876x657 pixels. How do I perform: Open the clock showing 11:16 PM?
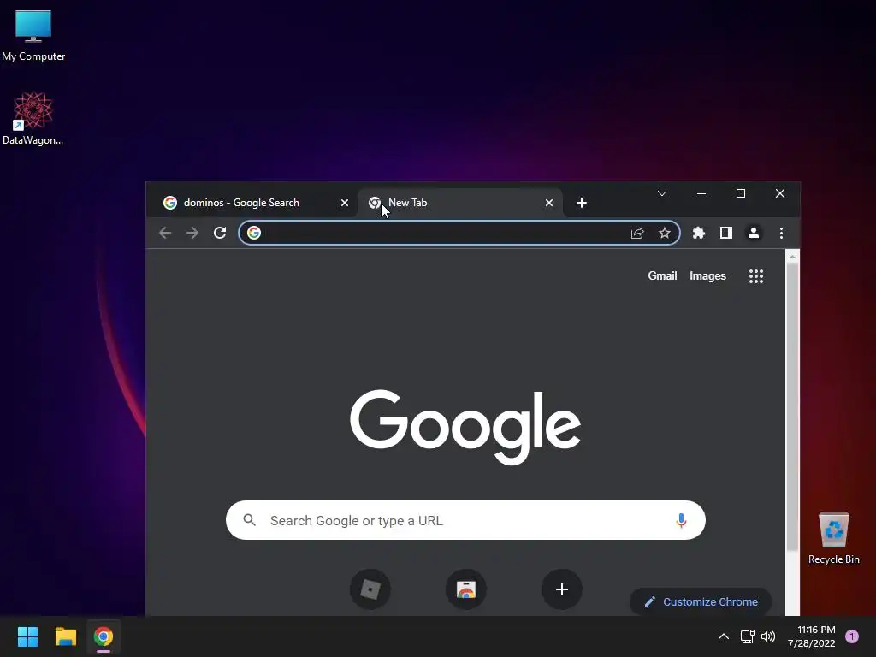pos(811,636)
